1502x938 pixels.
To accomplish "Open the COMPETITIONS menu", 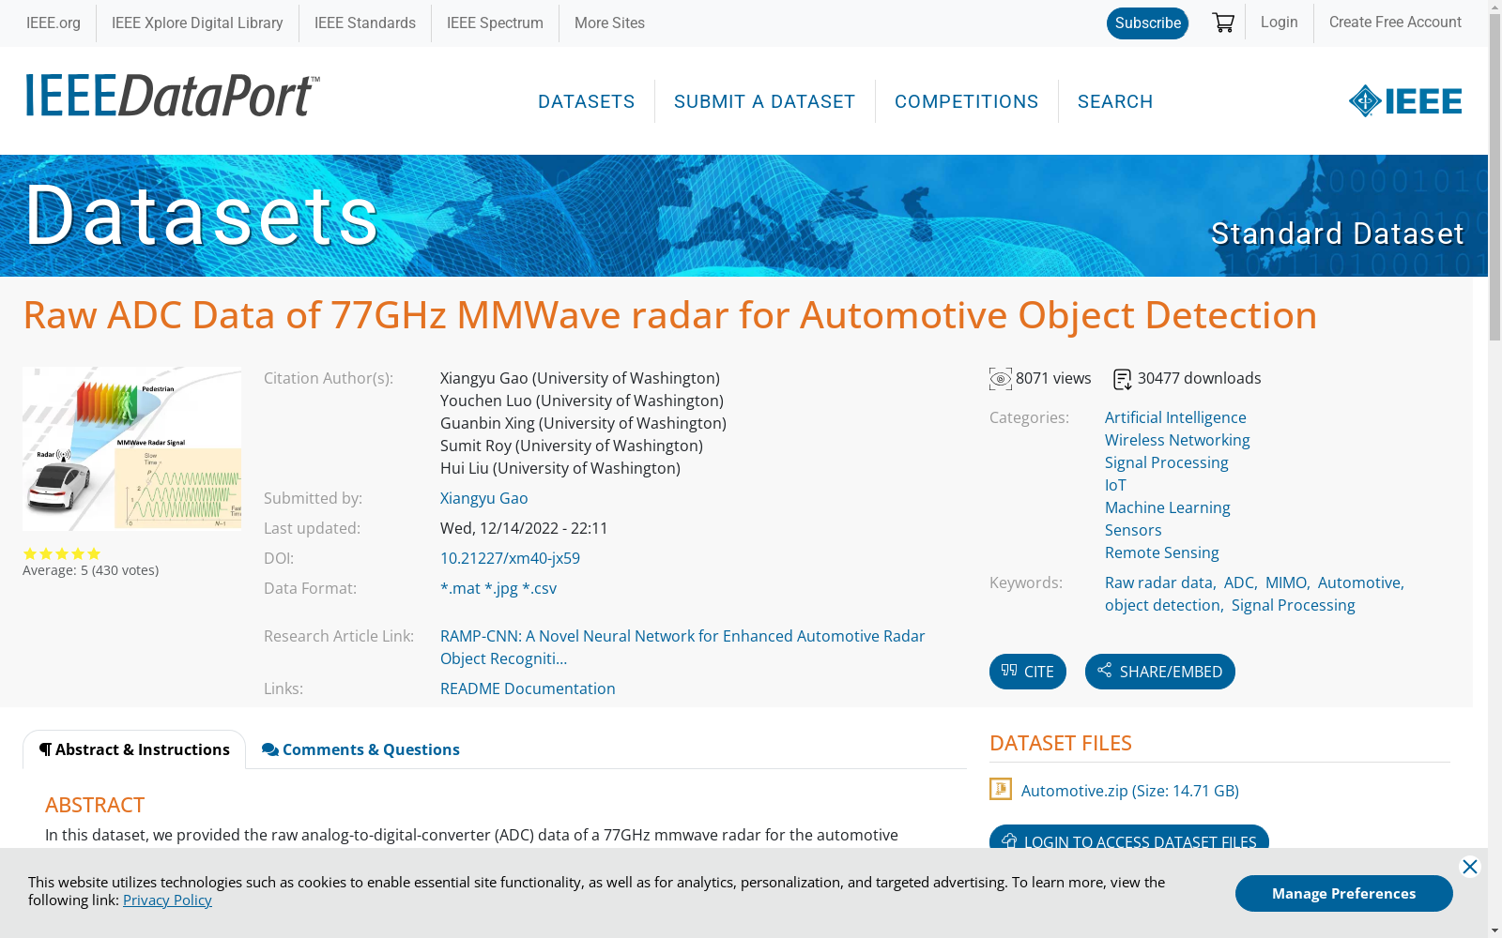I will pyautogui.click(x=967, y=101).
